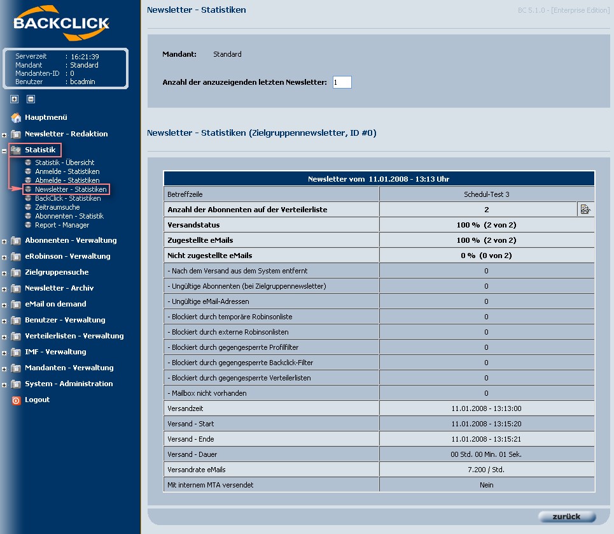614x534 pixels.
Task: Collapse the Statistik tree node
Action: pos(4,151)
